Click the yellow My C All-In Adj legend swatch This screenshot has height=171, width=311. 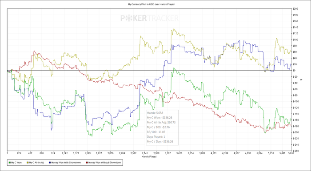pyautogui.click(x=28, y=163)
